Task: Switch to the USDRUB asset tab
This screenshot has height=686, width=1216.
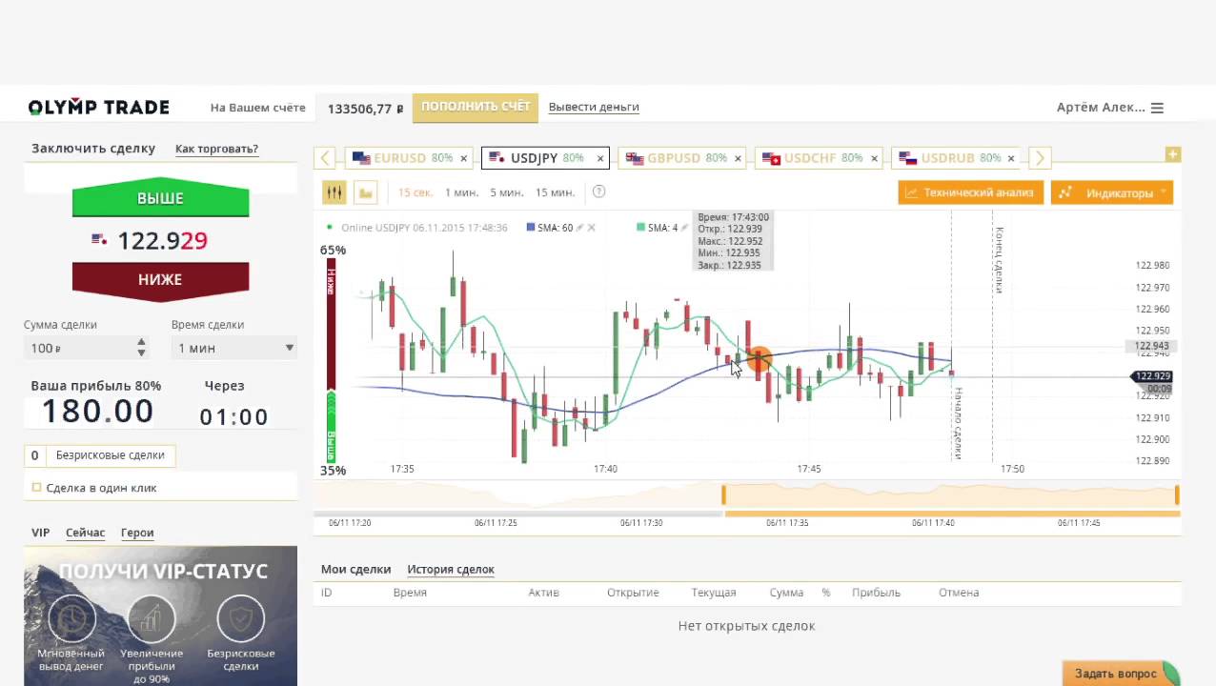Action: [957, 158]
